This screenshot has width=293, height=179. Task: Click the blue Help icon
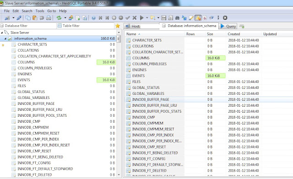click(x=93, y=18)
